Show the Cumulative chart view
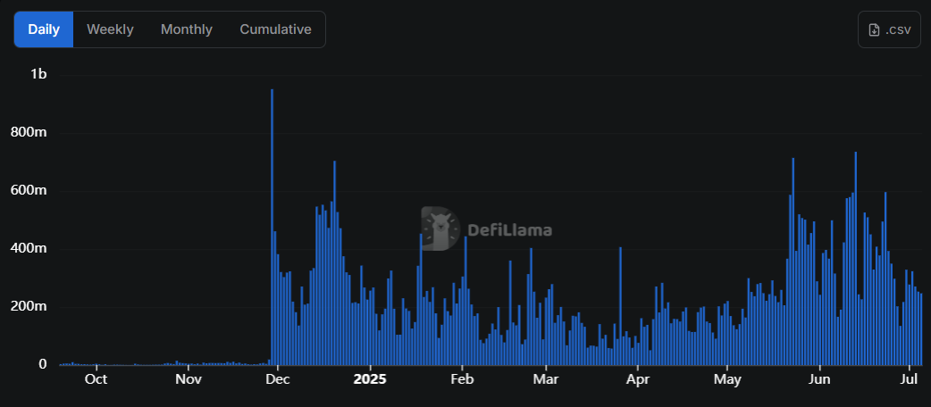 (275, 29)
